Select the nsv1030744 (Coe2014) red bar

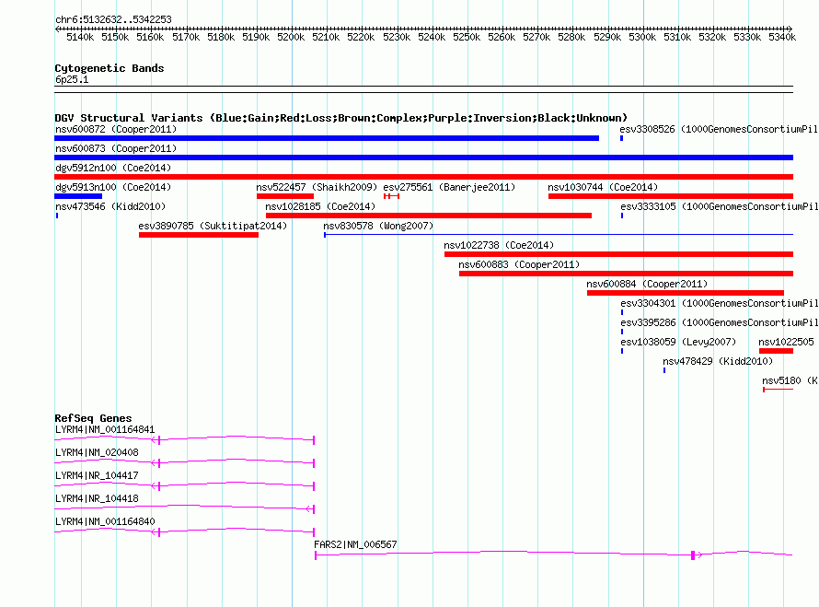pos(671,196)
